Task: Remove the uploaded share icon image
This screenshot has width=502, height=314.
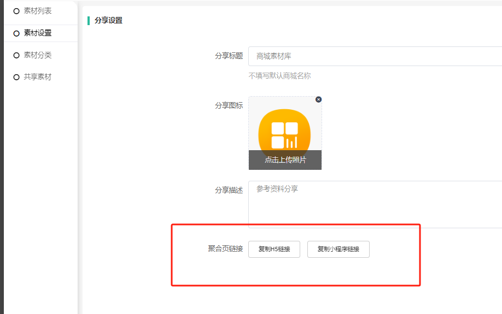Action: click(x=319, y=99)
